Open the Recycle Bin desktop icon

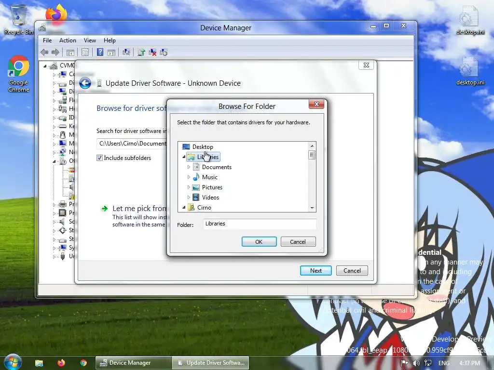coord(19,19)
